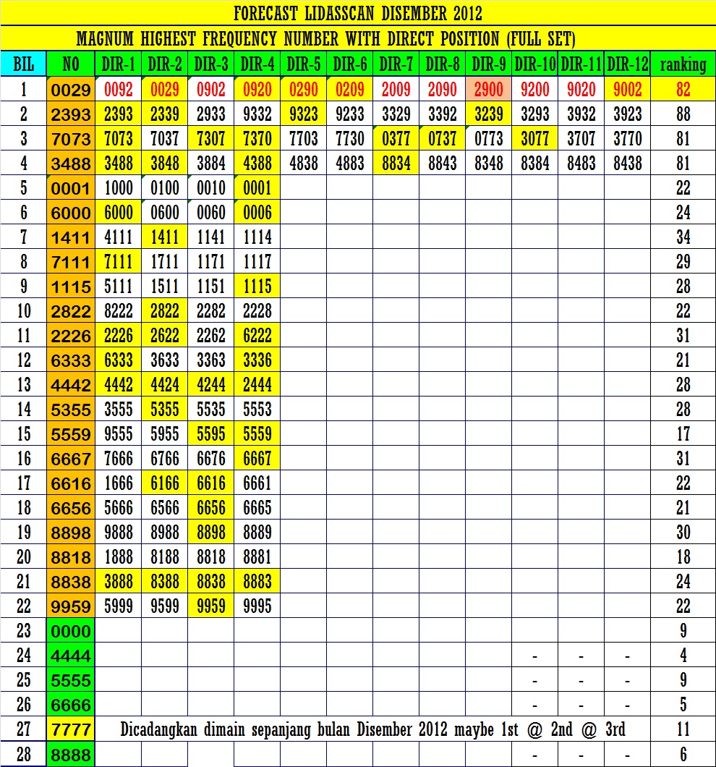Select the yellow cell 6222

click(257, 336)
